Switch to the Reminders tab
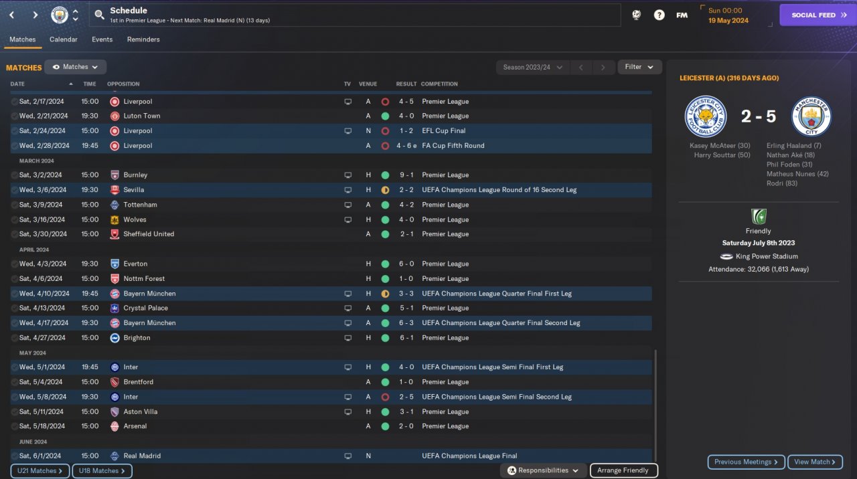This screenshot has width=857, height=479. coord(143,39)
